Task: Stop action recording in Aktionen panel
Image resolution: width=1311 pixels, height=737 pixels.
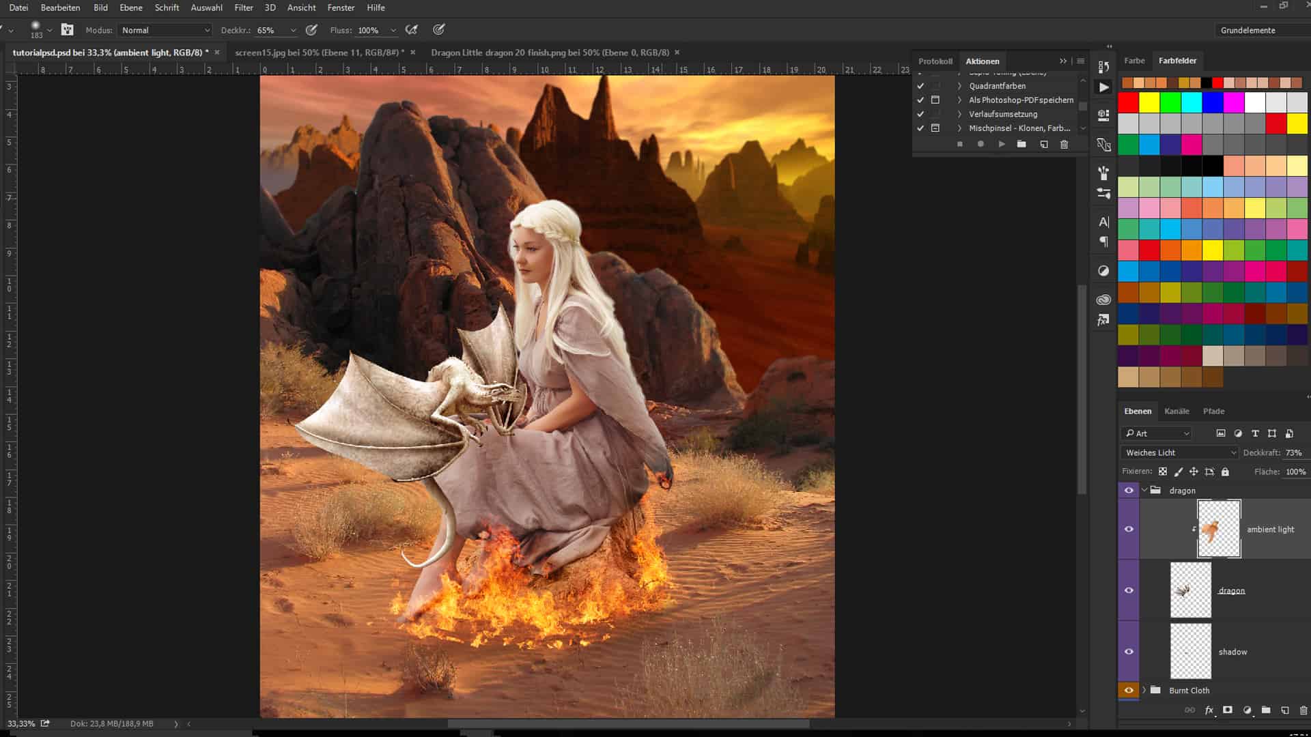Action: (960, 144)
